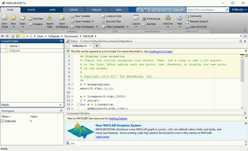Switch to the VIEW tab
Image resolution: width=248 pixels, height=151 pixels.
119,10
